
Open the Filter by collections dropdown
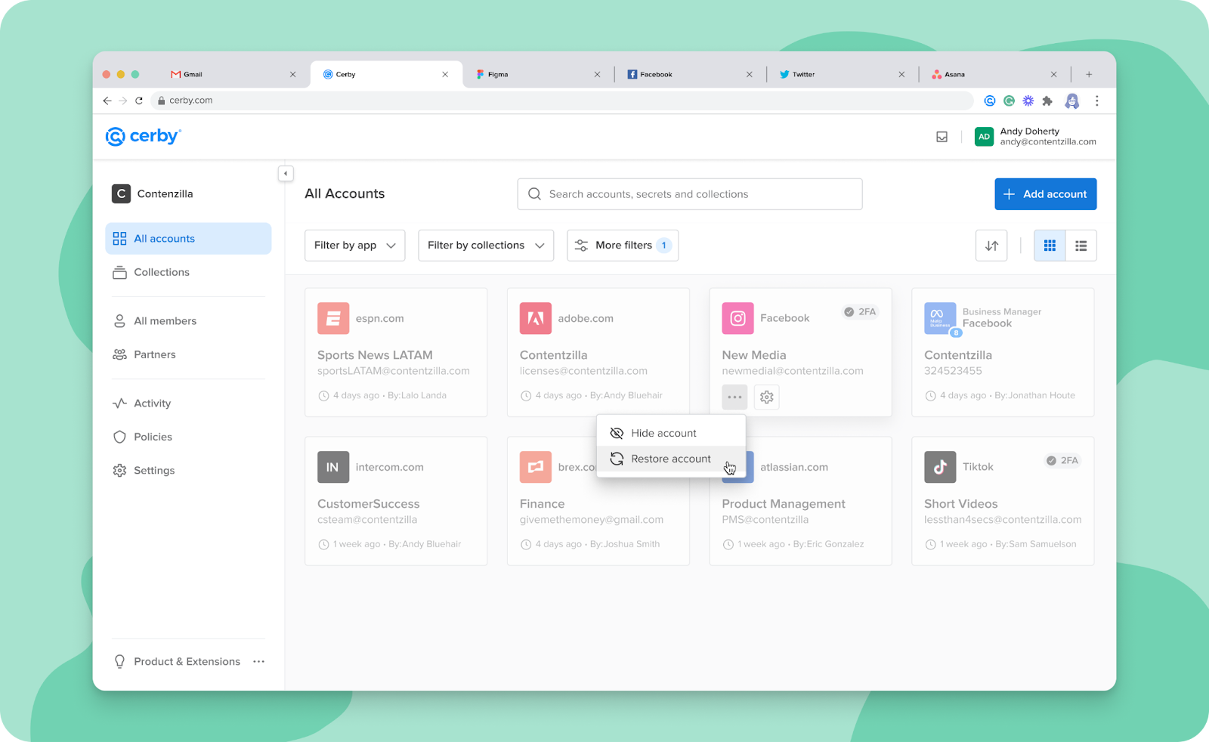click(486, 246)
